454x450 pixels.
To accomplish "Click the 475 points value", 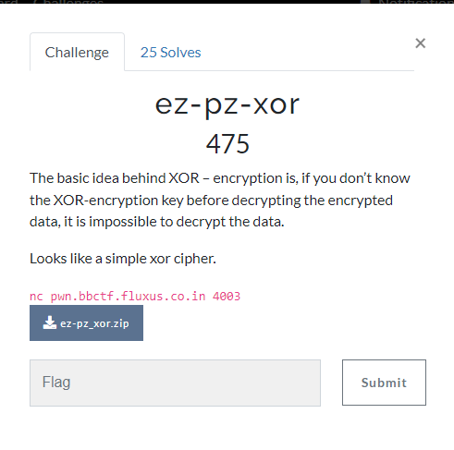I will (x=227, y=144).
